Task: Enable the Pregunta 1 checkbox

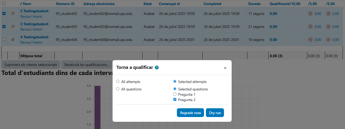Action: pos(175,94)
